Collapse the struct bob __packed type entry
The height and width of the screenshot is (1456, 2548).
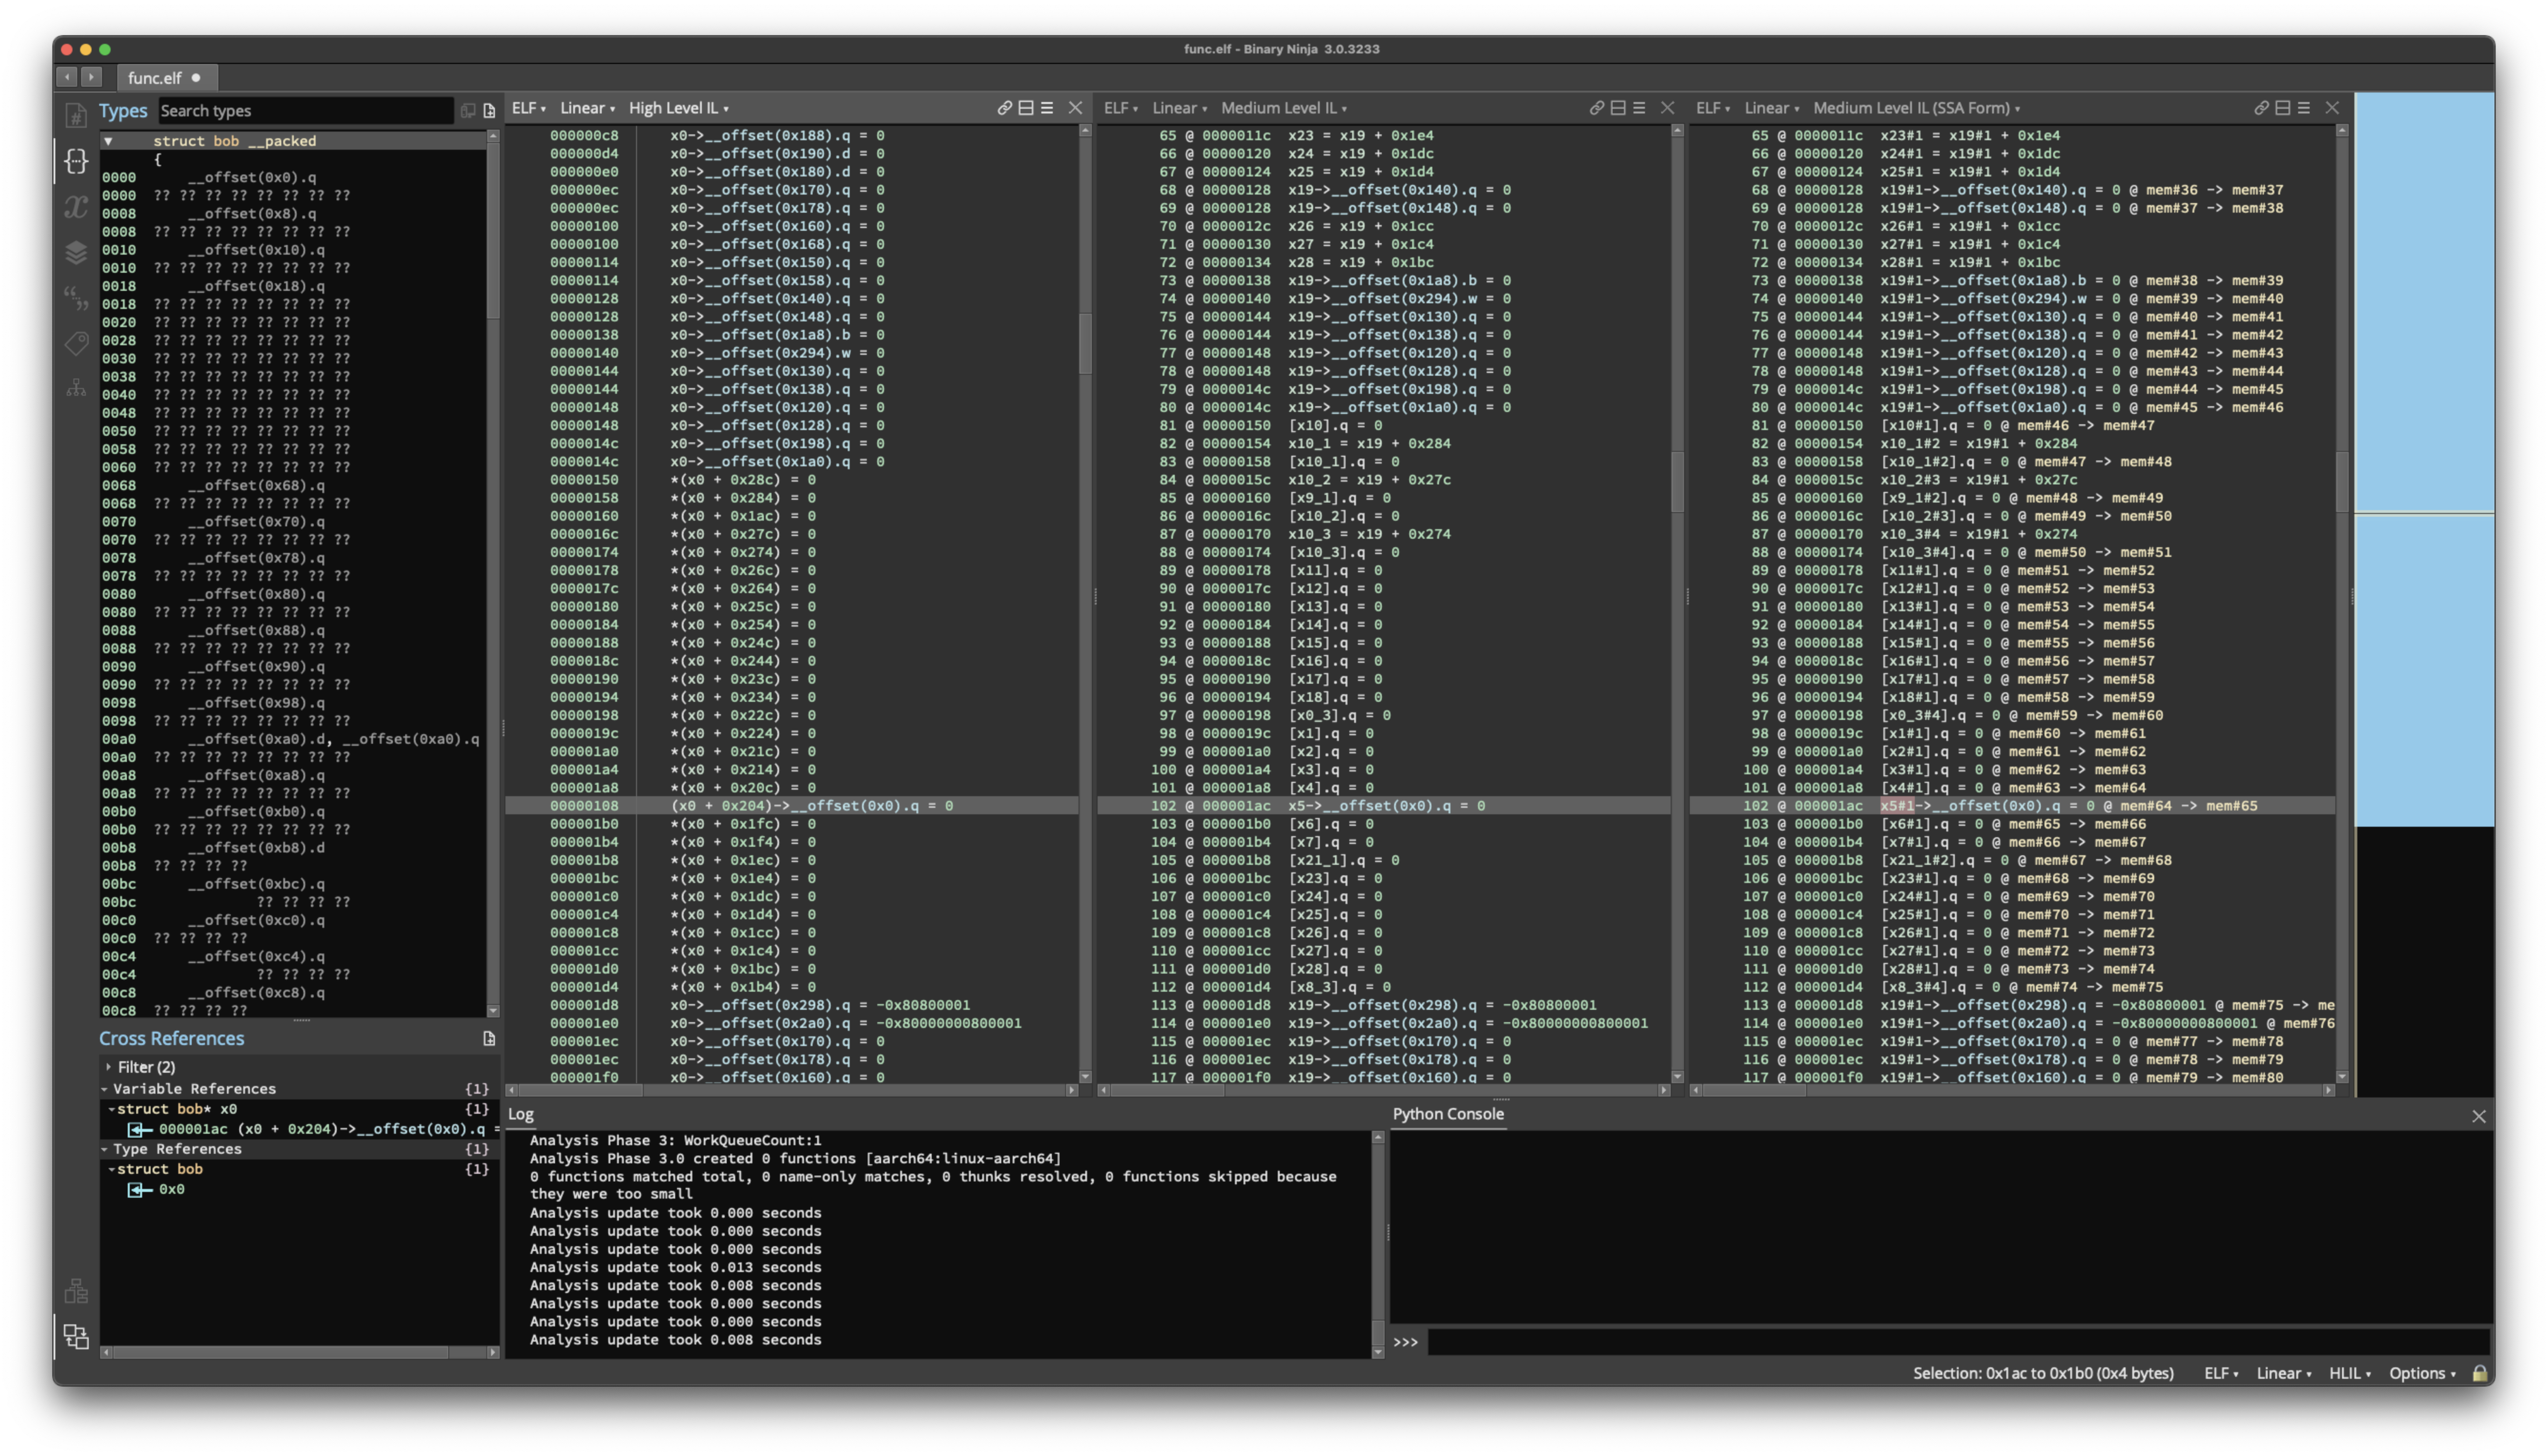[109, 141]
